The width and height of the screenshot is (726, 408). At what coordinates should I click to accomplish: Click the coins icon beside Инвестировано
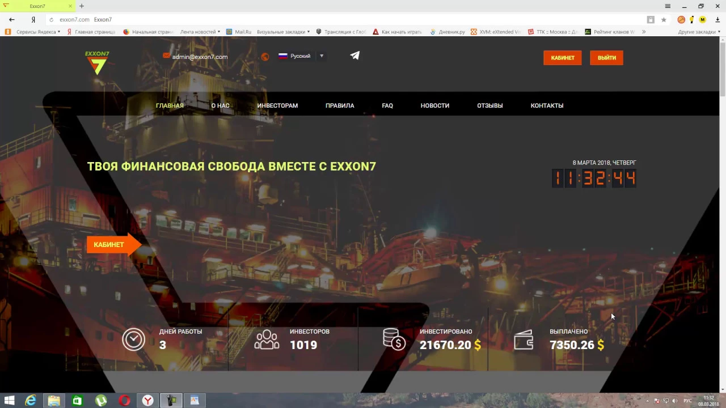click(x=394, y=339)
